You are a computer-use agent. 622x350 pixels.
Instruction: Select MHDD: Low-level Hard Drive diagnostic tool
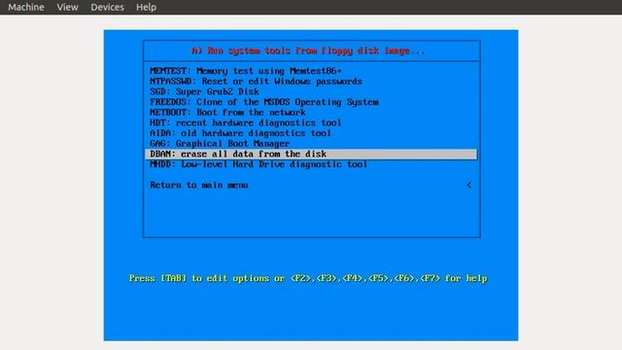point(259,164)
